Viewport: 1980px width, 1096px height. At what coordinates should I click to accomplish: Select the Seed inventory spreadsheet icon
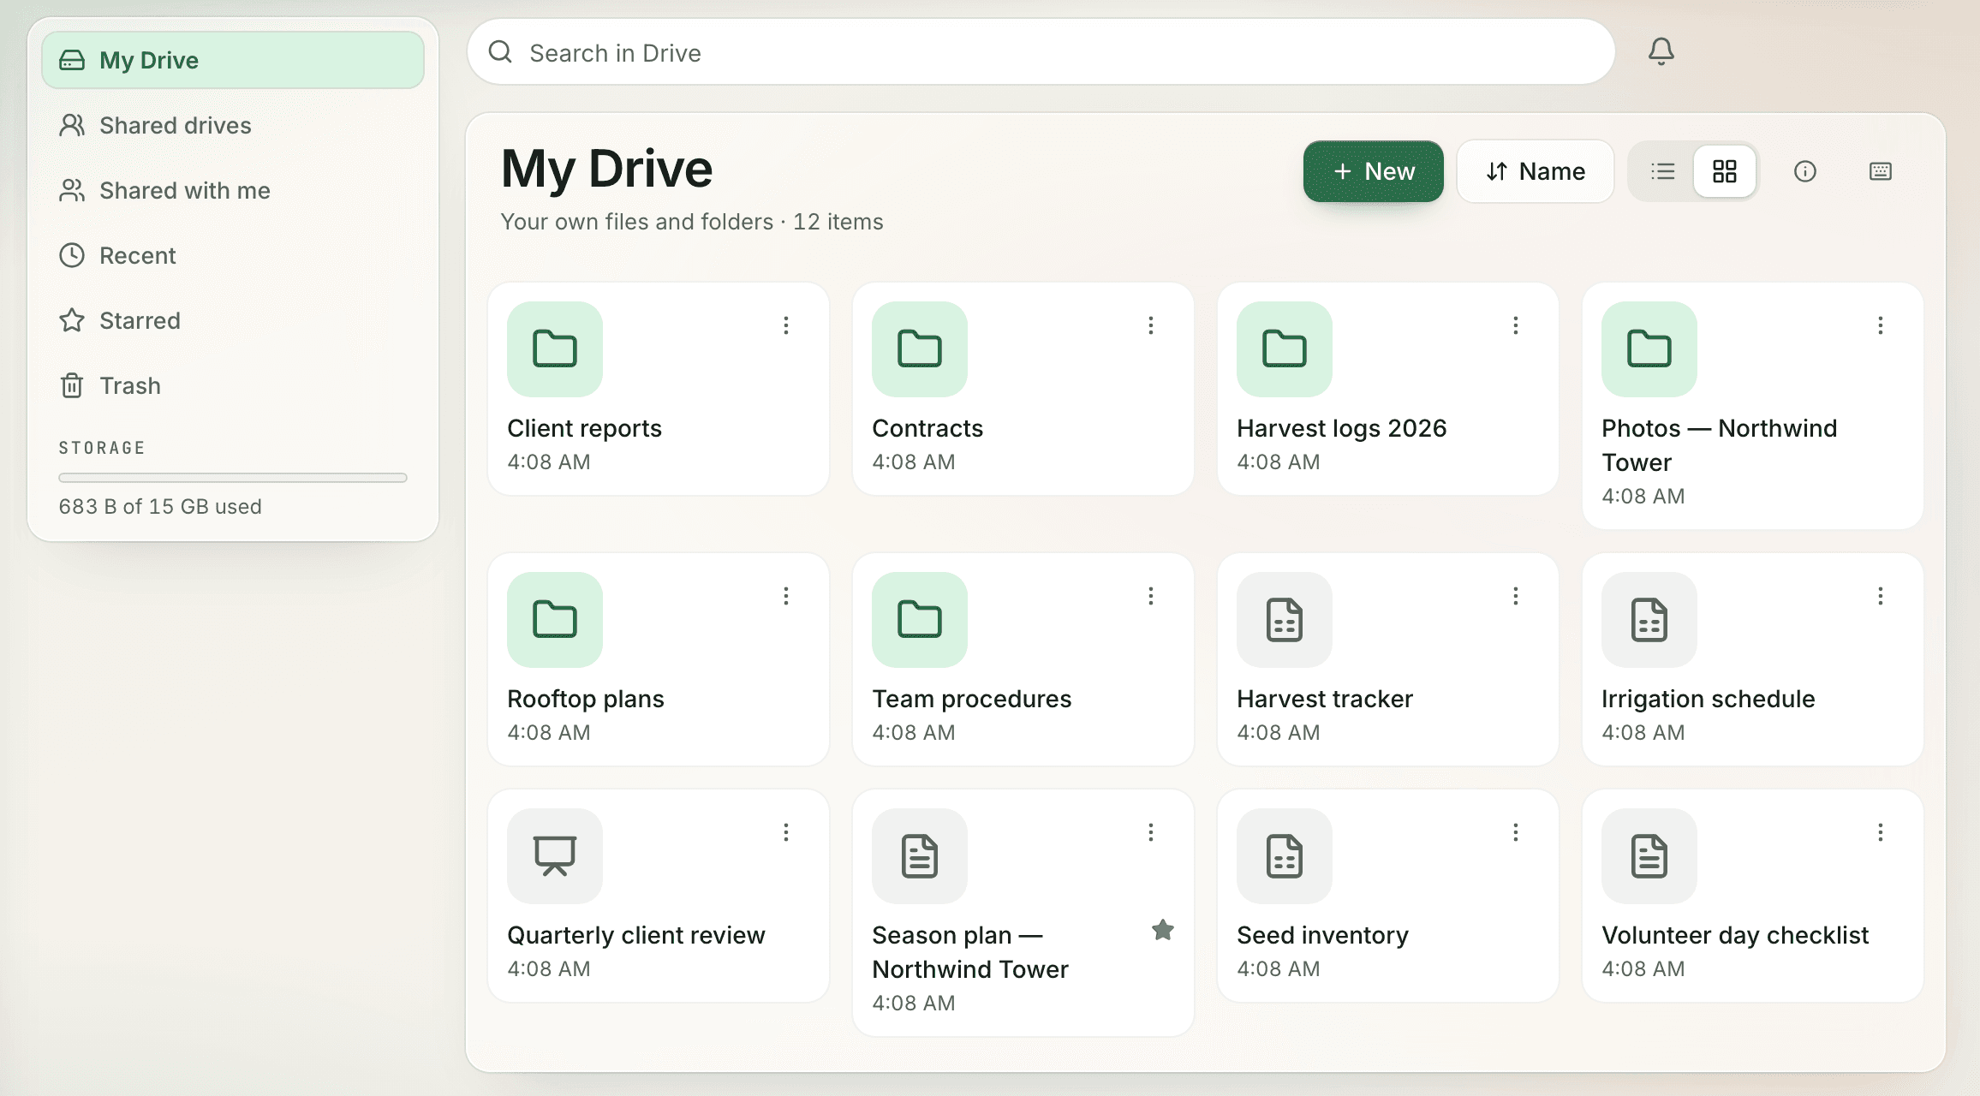[1285, 856]
